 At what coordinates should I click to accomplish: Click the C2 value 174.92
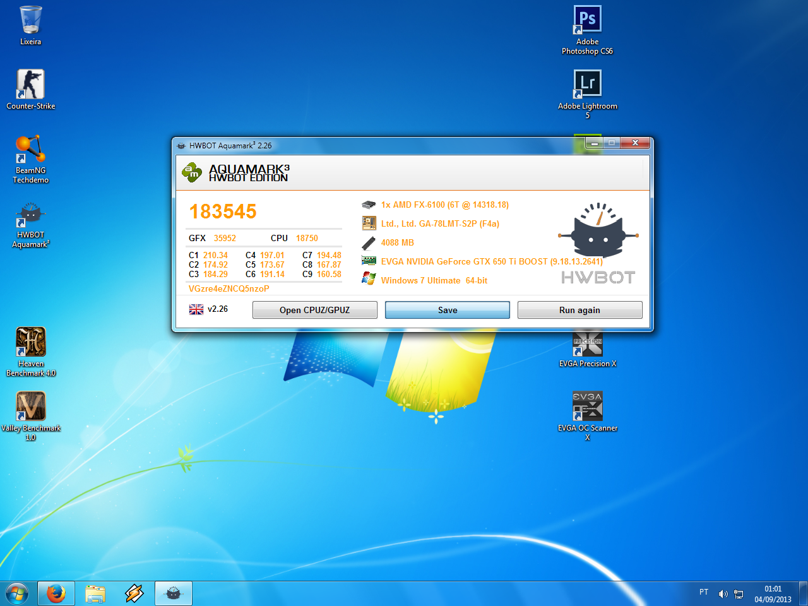tap(215, 264)
